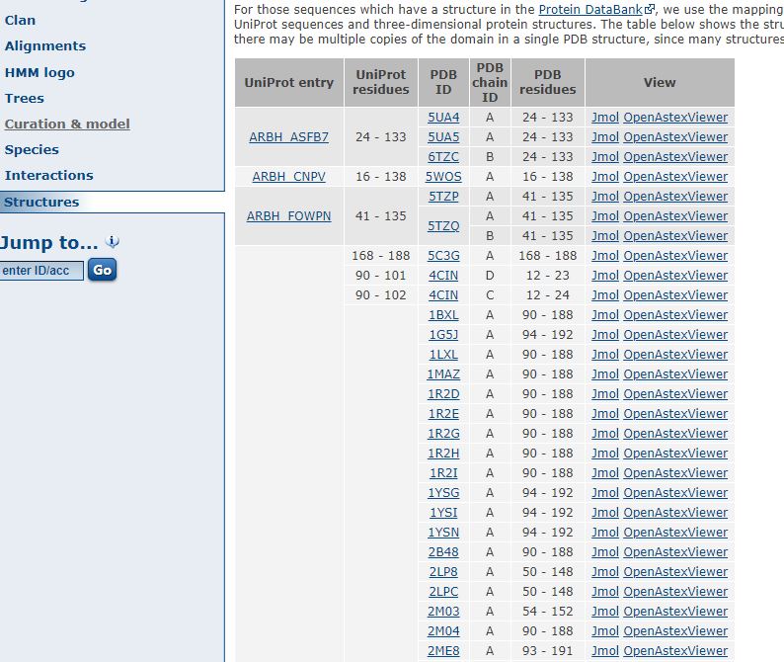
Task: Open UniProt entry ARBH_ASFB7
Action: point(288,137)
